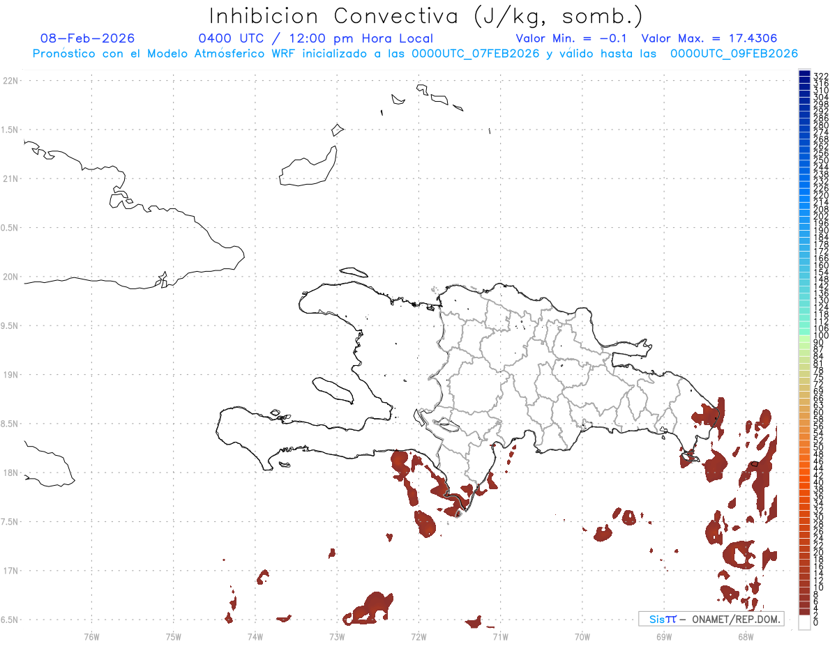Click the '20N' latitude label

click(10, 277)
